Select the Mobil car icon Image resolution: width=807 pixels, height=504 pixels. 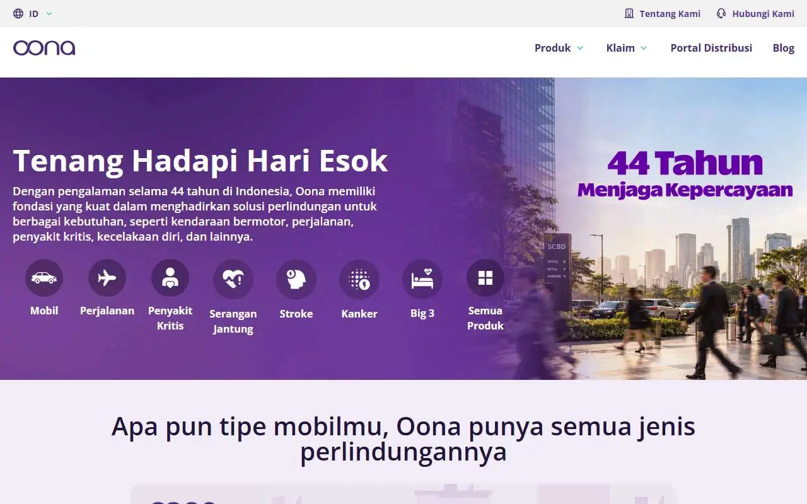coord(44,278)
